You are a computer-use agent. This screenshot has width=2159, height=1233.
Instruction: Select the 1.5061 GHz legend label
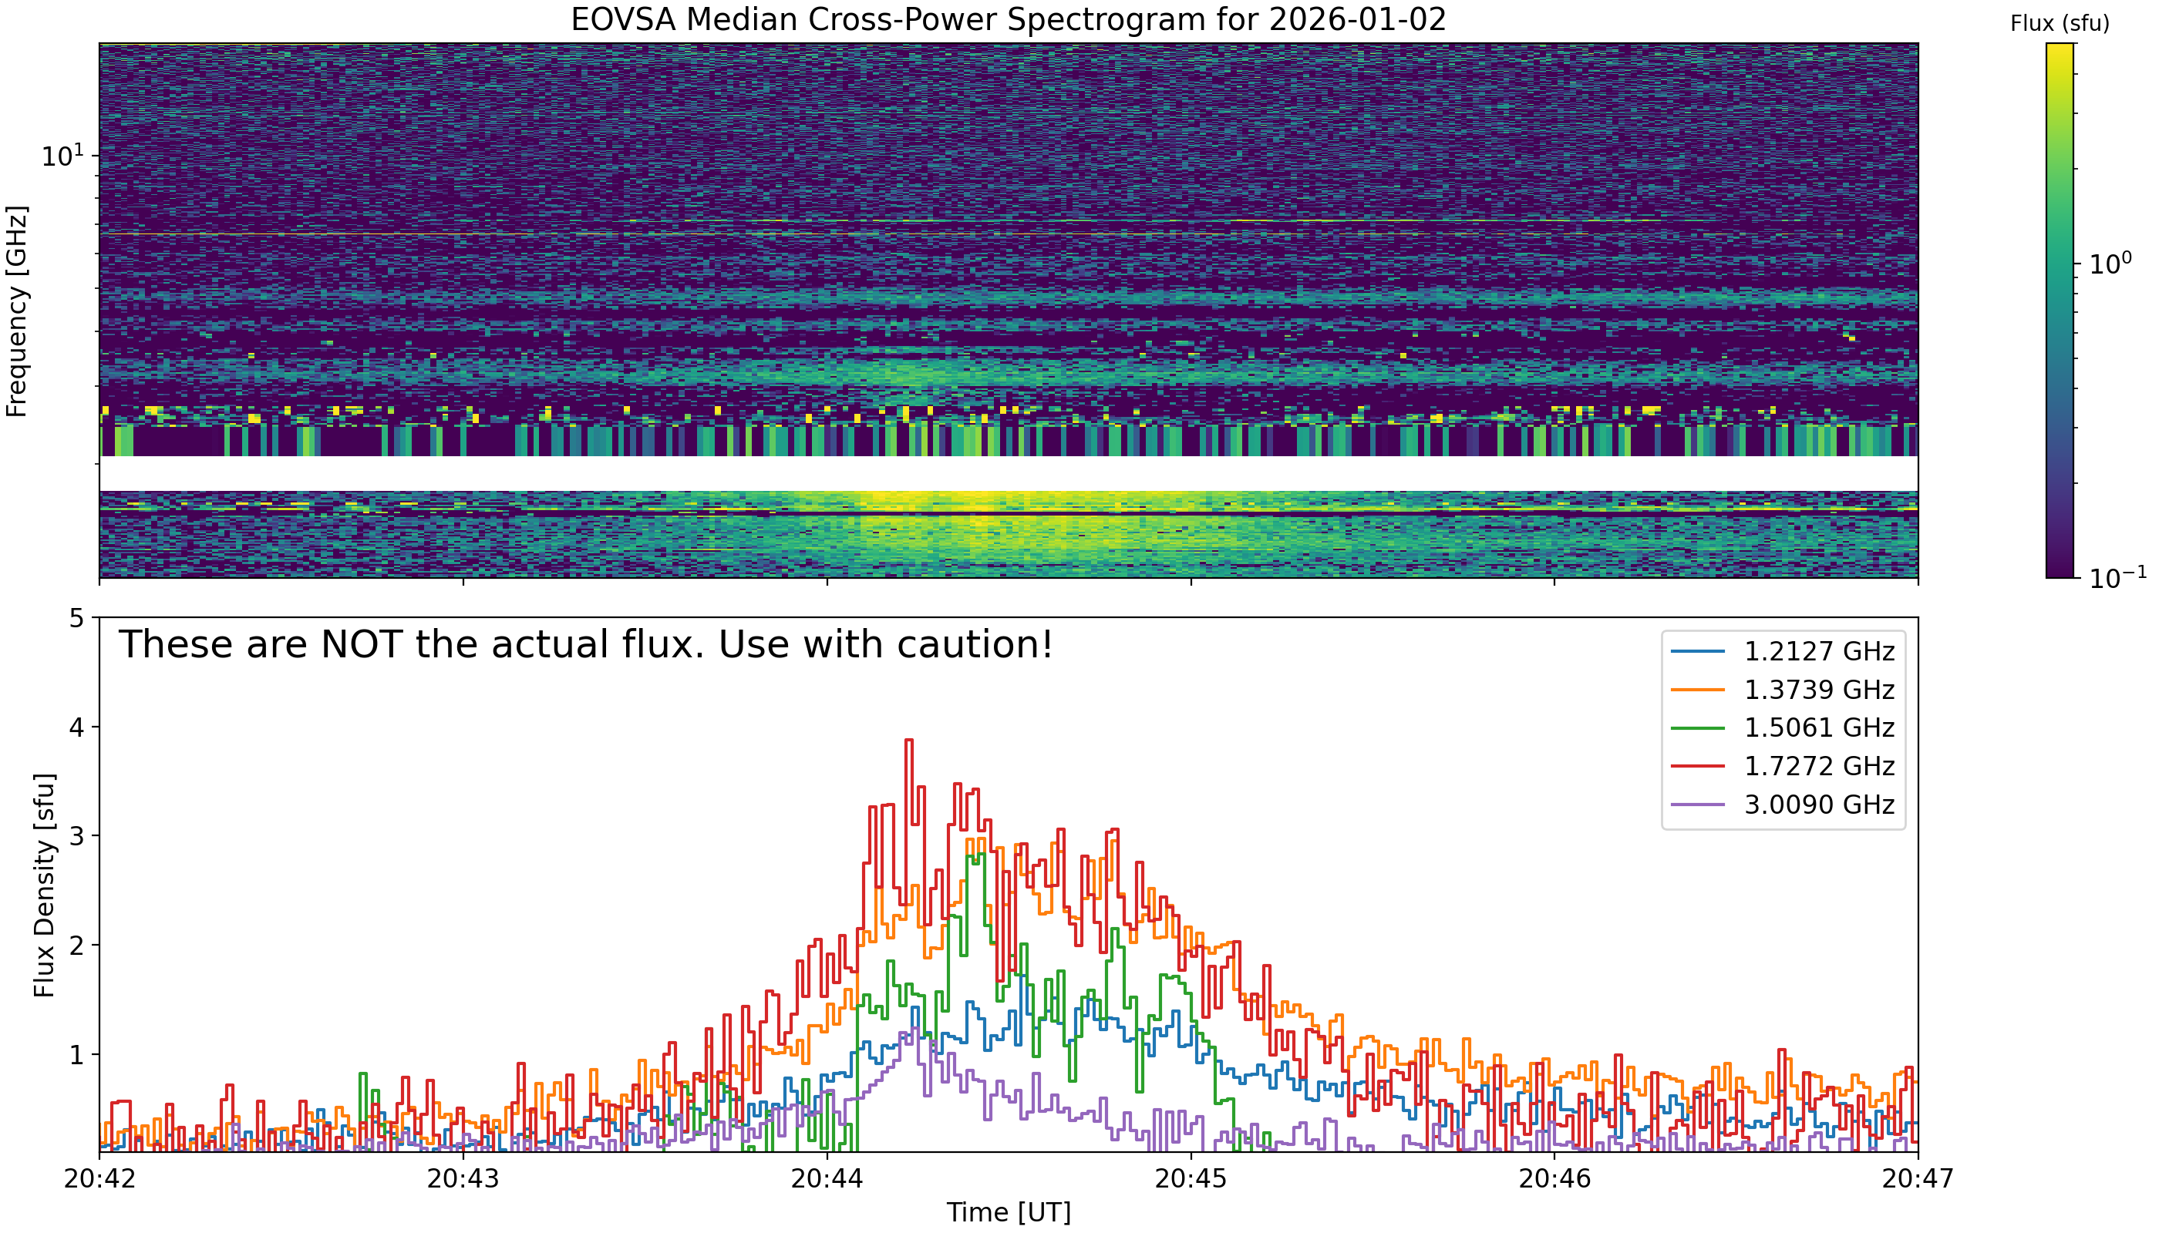(1819, 727)
